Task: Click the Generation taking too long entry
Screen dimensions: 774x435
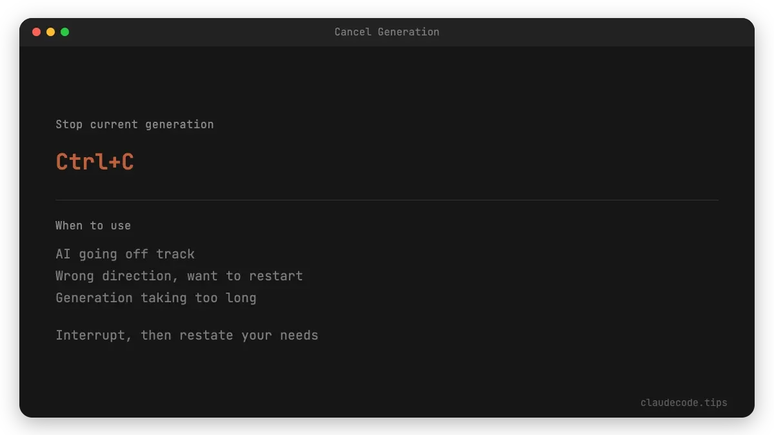Action: pyautogui.click(x=156, y=298)
